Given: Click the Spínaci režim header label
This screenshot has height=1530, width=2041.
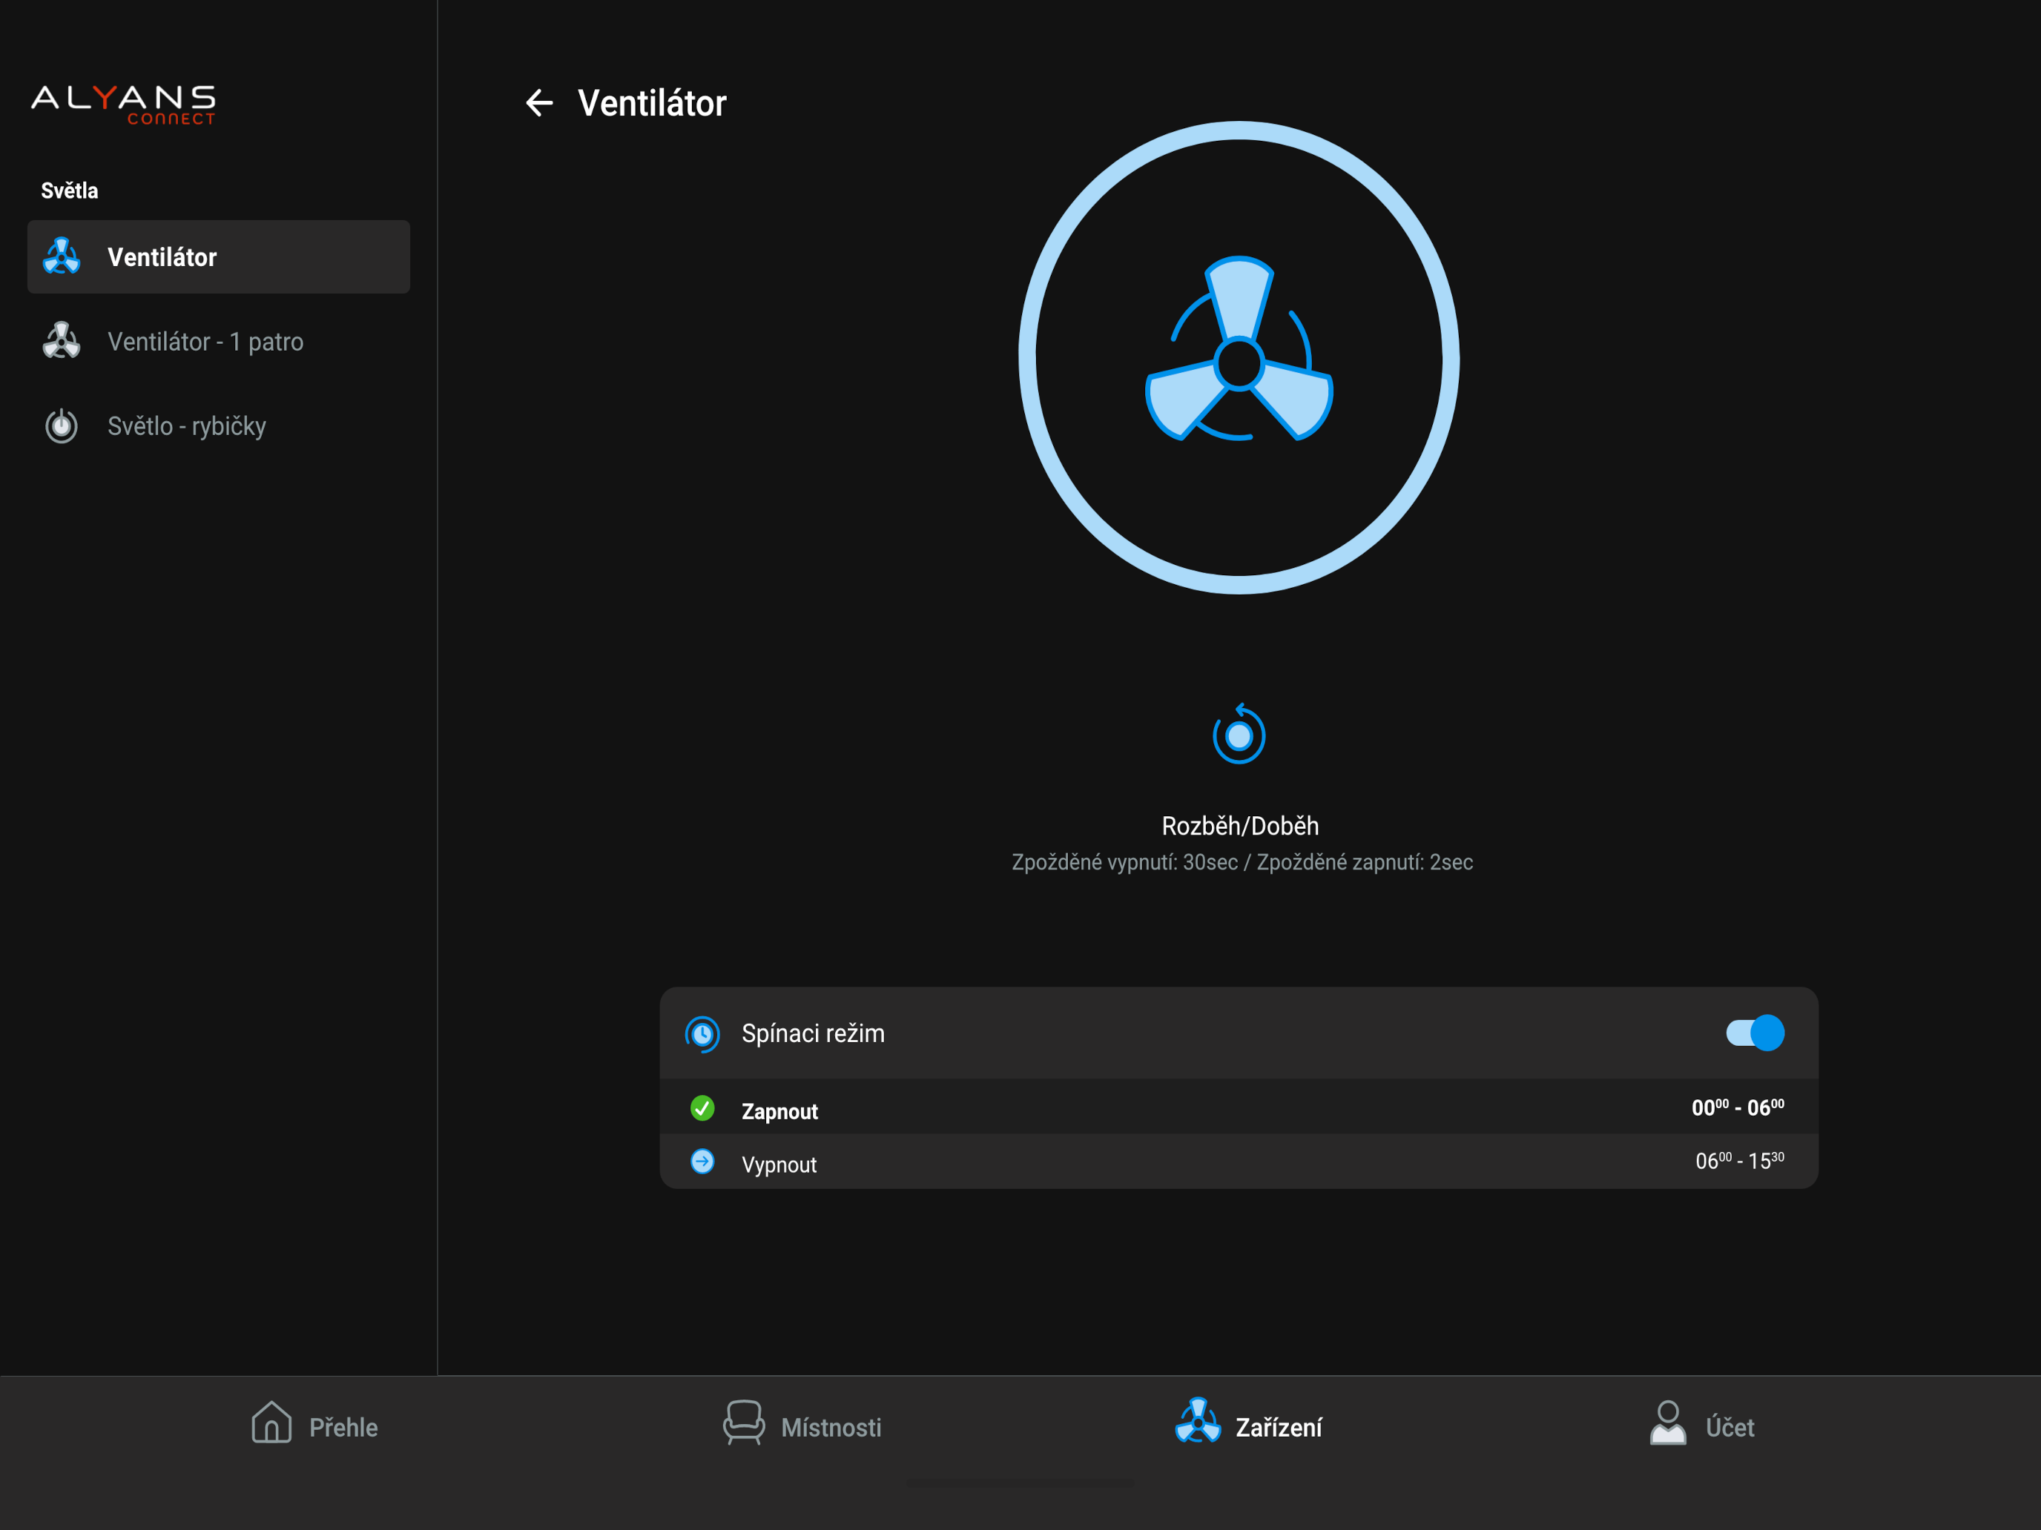Looking at the screenshot, I should click(813, 1033).
